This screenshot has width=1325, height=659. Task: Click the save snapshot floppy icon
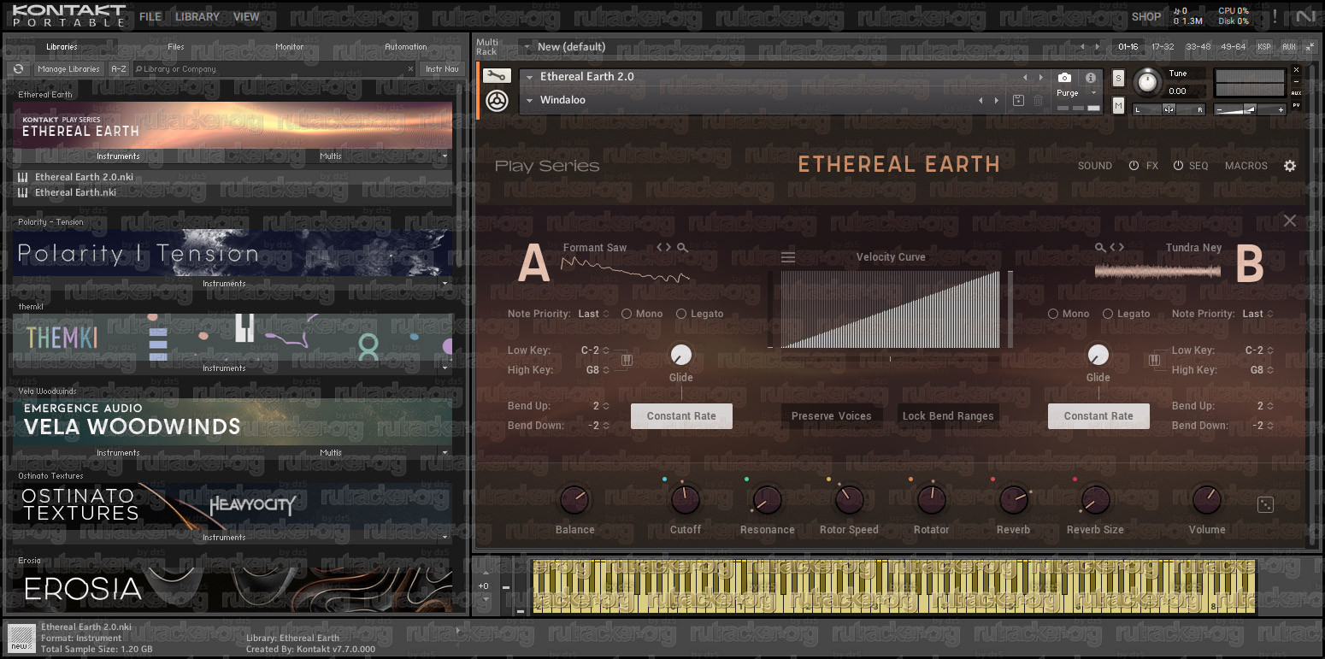[x=1018, y=101]
